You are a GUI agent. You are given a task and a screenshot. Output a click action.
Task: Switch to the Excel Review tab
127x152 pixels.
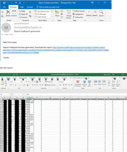coord(46,78)
